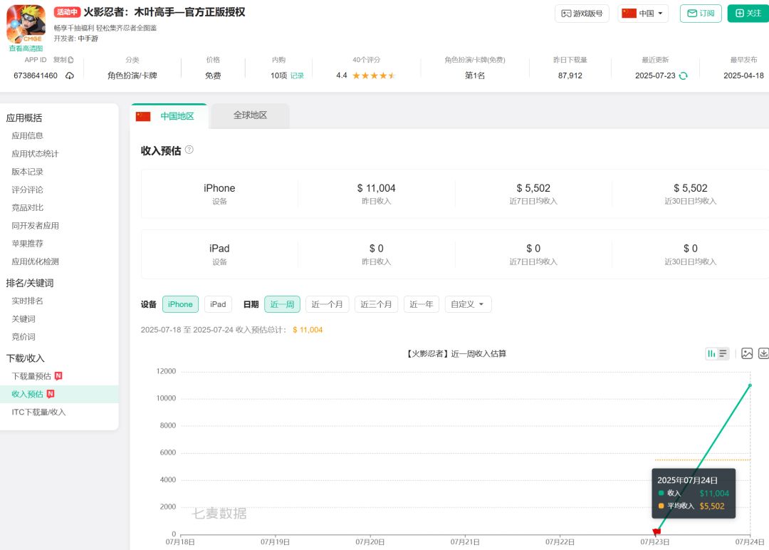Image resolution: width=769 pixels, height=550 pixels.
Task: Open 应用优化检测 in the sidebar
Action: point(36,261)
